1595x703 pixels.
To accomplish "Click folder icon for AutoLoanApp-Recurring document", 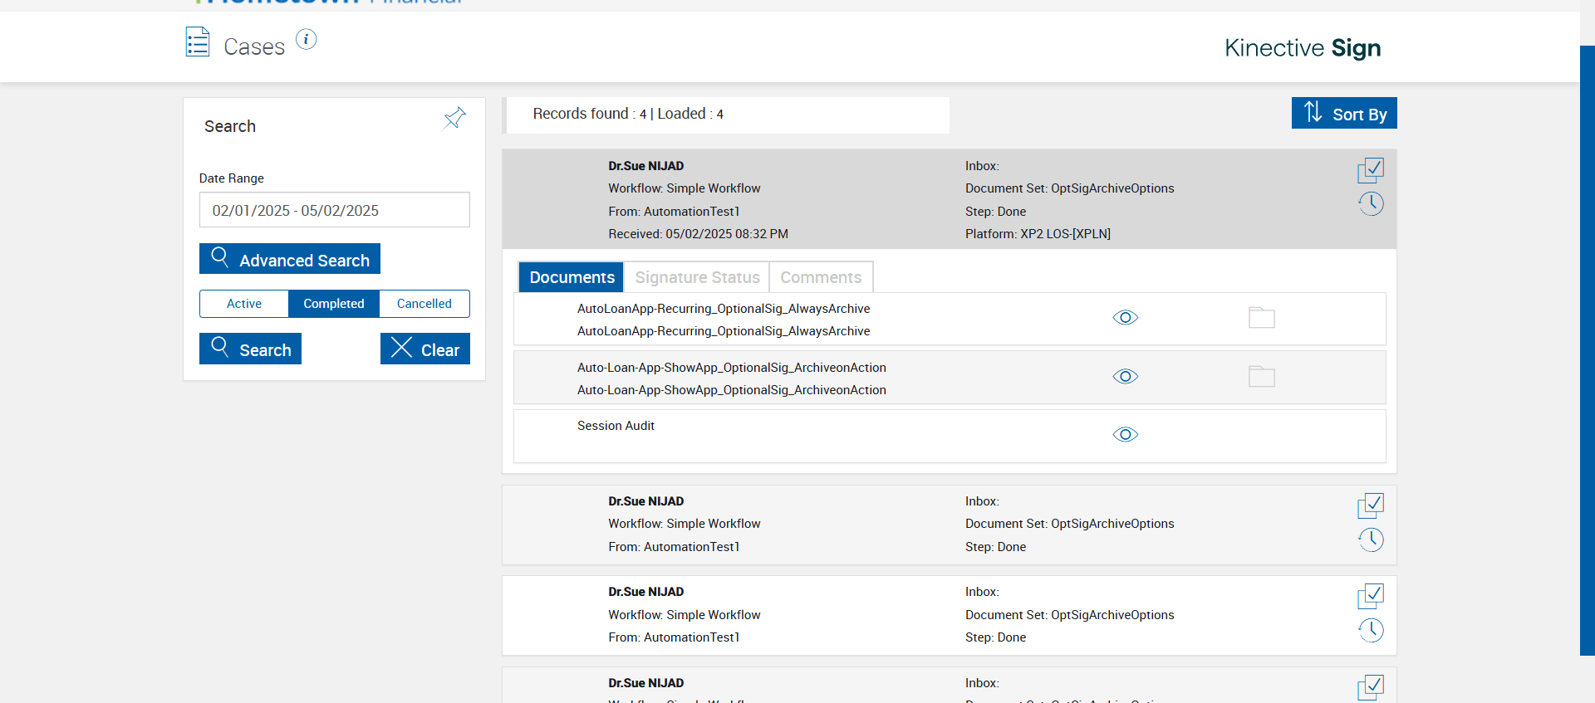I will coord(1261,318).
